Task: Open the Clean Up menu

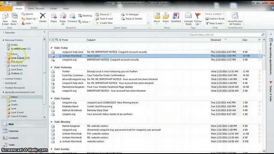Action: coord(30,19)
